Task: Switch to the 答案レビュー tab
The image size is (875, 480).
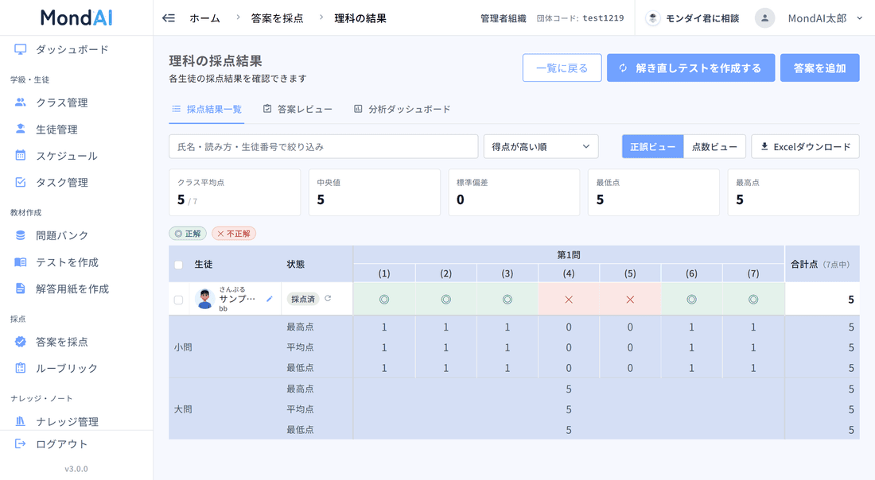Action: (298, 109)
